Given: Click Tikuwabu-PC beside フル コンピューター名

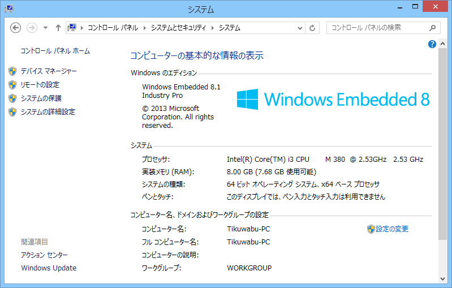Looking at the screenshot, I should click(248, 242).
